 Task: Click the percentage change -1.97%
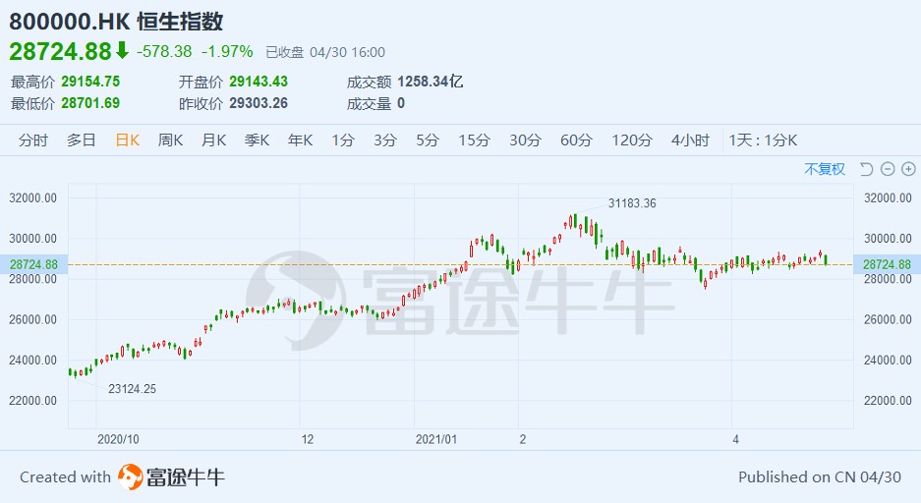coord(227,52)
